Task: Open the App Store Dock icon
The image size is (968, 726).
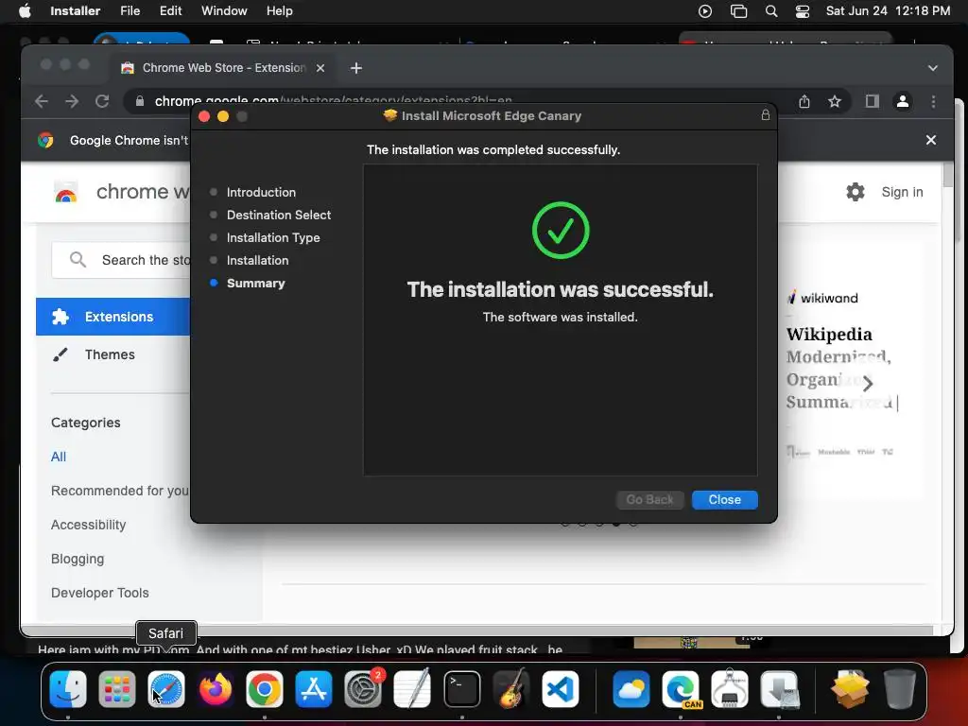Action: pos(314,688)
